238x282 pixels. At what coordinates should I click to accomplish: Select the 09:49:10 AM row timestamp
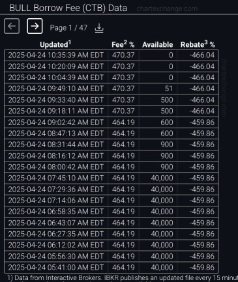(x=56, y=89)
